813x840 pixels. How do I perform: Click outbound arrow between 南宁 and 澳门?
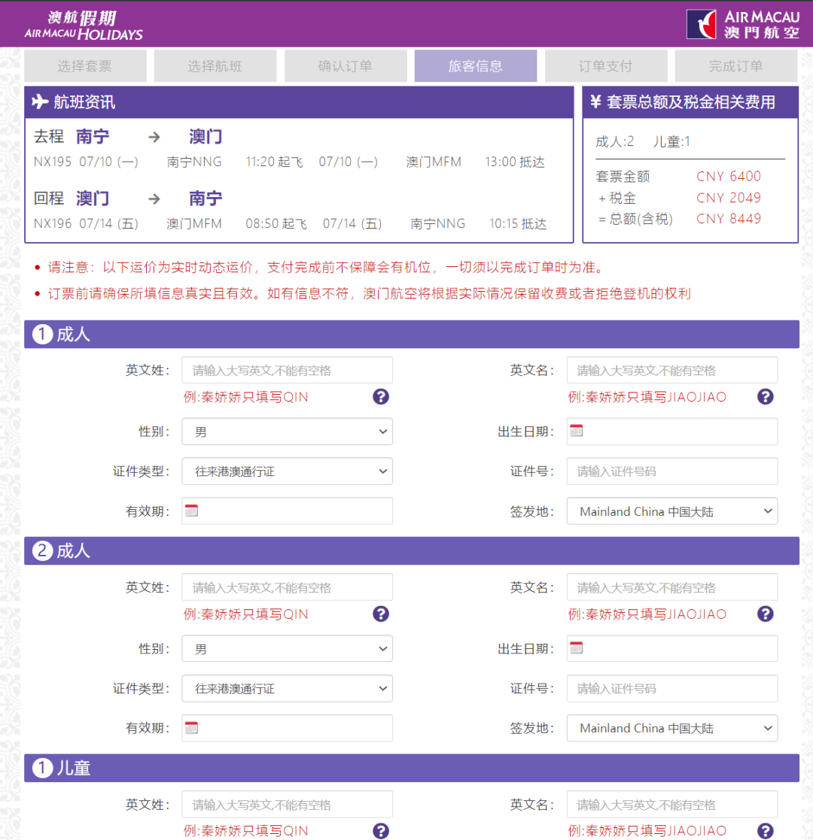coord(154,137)
